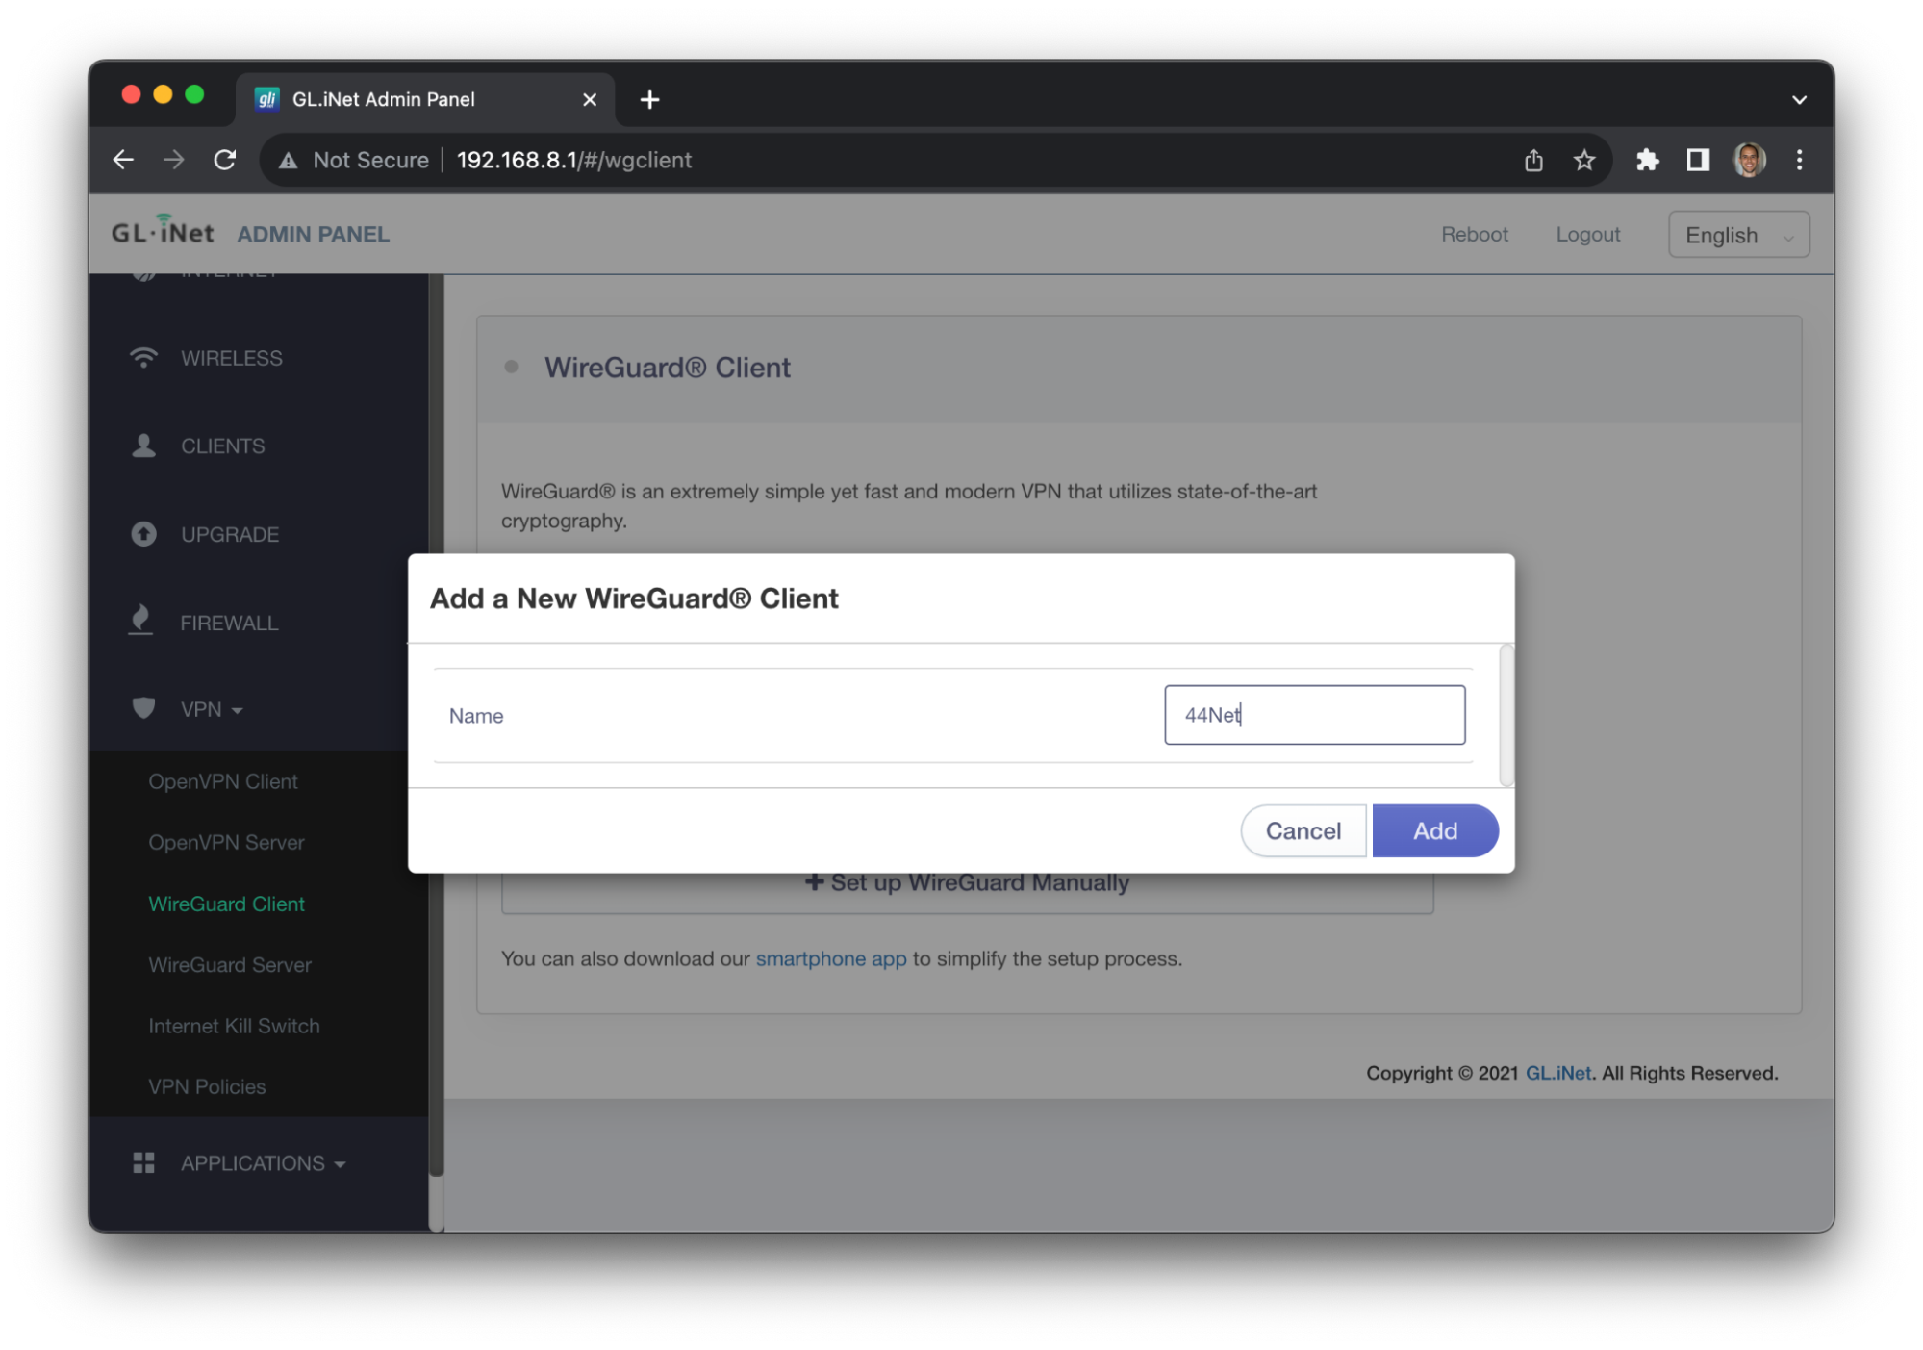The width and height of the screenshot is (1923, 1350).
Task: Click the VPN shield icon
Action: click(x=143, y=709)
